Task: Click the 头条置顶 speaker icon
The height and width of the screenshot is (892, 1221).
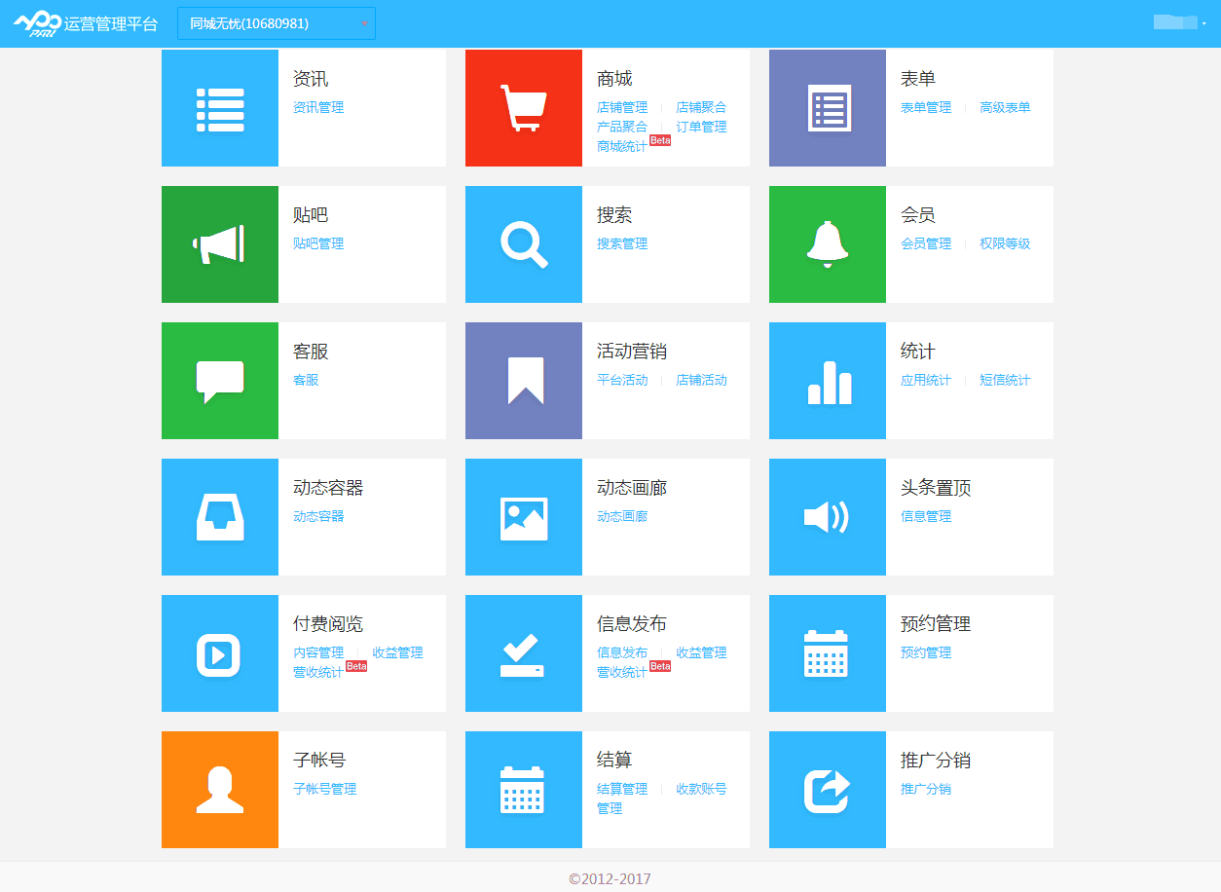Action: click(827, 516)
